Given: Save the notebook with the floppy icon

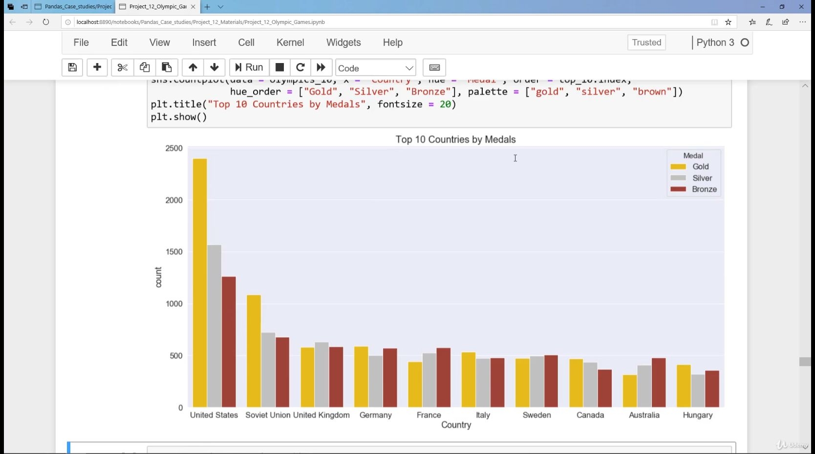Looking at the screenshot, I should [72, 67].
